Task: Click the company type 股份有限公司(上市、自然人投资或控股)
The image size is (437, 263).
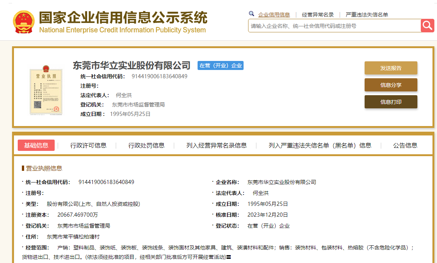Action: point(94,204)
